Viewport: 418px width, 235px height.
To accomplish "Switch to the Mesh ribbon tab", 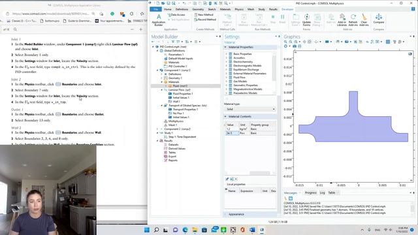I will [251, 9].
